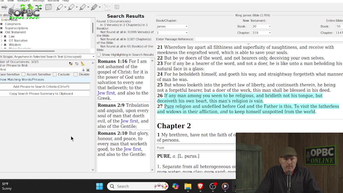Viewport: 343px width, 193px height.
Task: Click the search phrase field containing 'first'
Action: coord(40,70)
